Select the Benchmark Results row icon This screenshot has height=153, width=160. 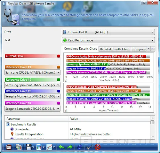[x=8, y=124]
